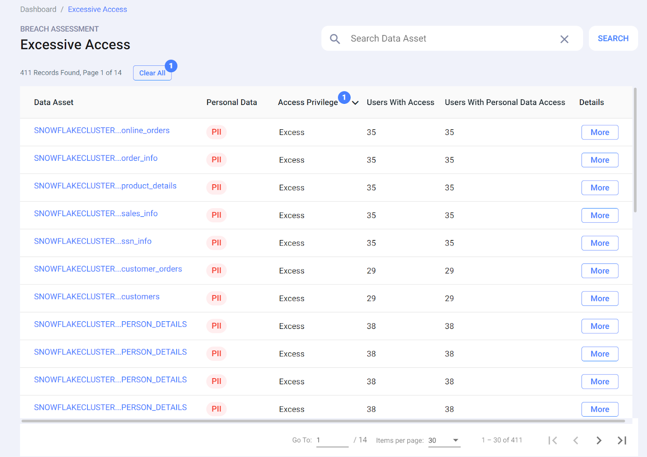Expand the Access Privilege filter dropdown
Screen dimensions: 647x457
click(355, 103)
